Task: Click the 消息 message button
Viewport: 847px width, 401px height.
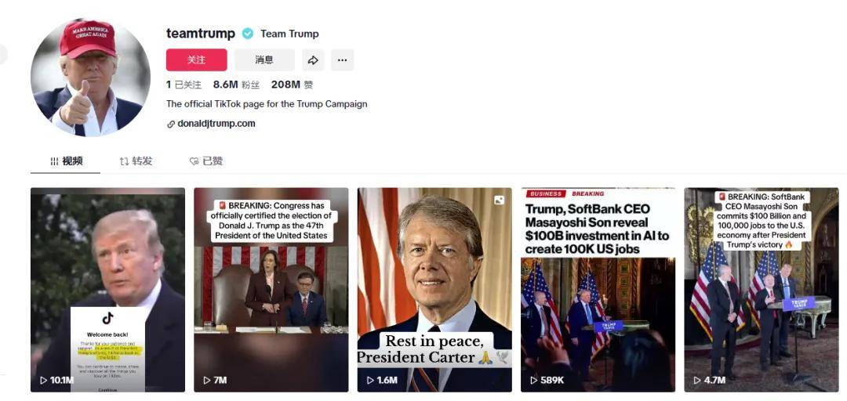Action: click(265, 60)
